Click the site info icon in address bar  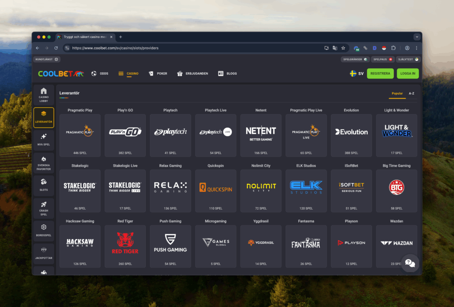[67, 48]
